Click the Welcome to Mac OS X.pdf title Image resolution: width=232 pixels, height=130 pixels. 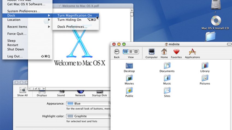[81, 6]
